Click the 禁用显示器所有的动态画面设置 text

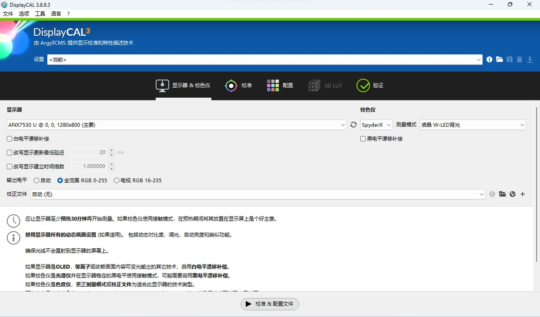[61, 235]
